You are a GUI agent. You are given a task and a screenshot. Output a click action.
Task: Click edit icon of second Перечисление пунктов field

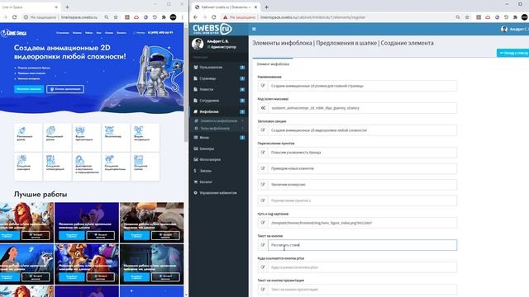click(263, 168)
